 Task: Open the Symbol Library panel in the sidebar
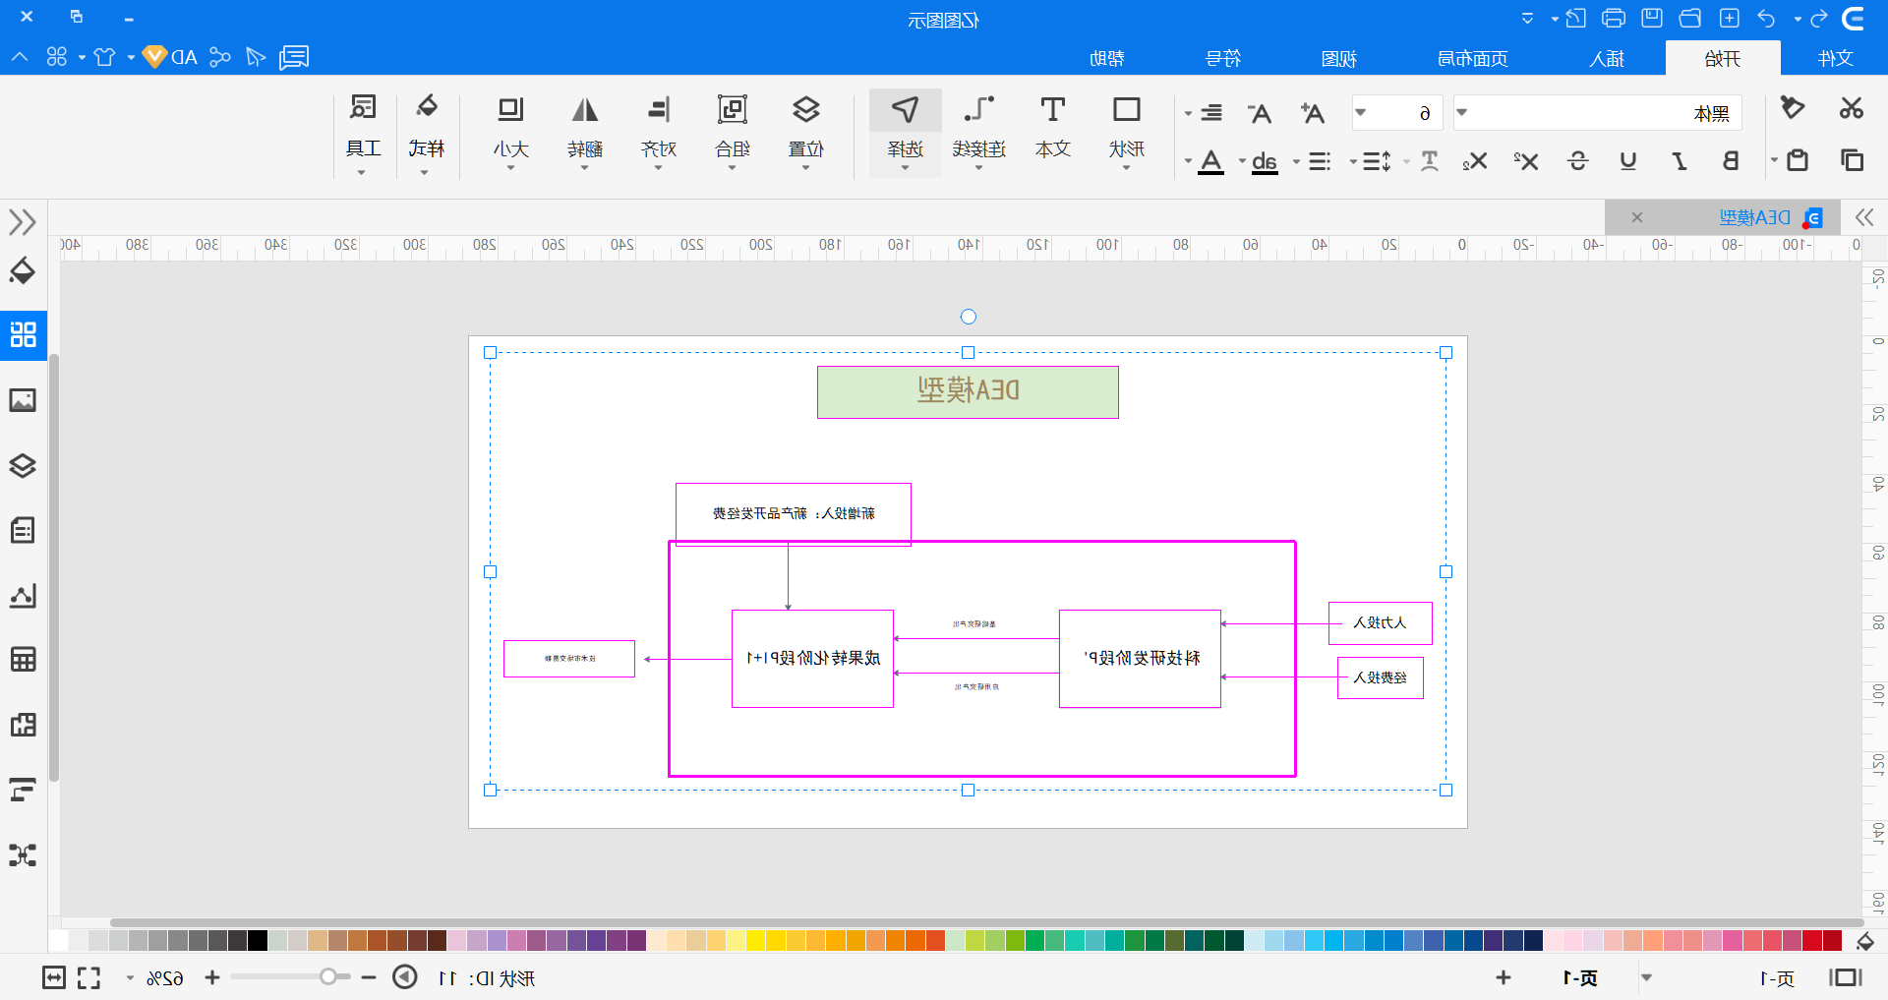tap(24, 334)
